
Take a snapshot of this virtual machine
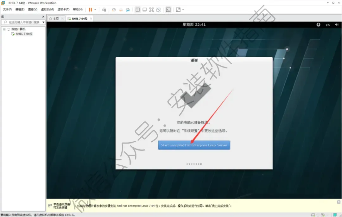pos(114,10)
